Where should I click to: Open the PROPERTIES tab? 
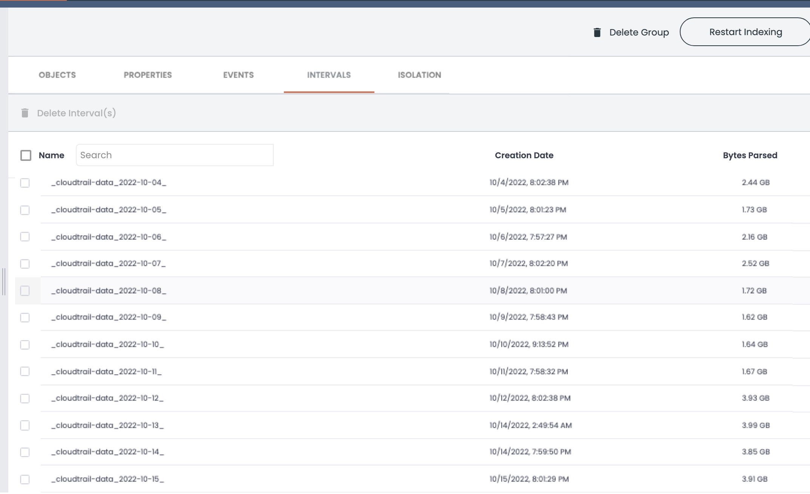148,75
